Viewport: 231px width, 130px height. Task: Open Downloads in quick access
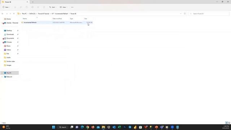pyautogui.click(x=10, y=35)
